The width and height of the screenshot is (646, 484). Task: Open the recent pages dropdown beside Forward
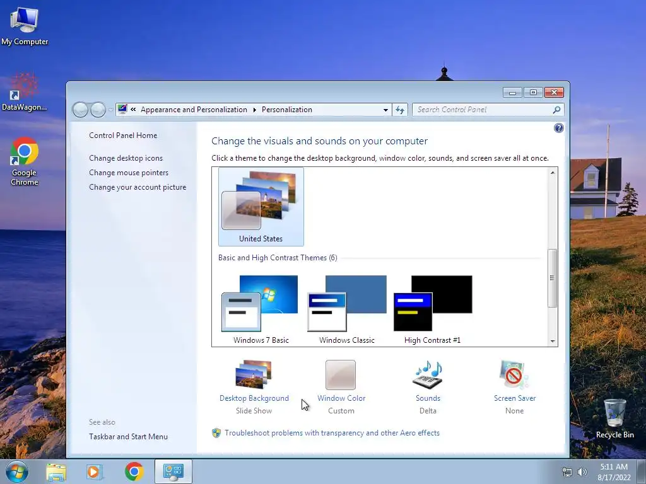pos(111,110)
